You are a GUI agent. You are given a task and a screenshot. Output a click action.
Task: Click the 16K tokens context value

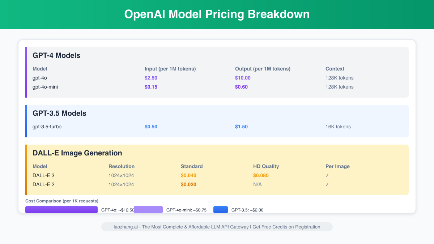pos(338,127)
